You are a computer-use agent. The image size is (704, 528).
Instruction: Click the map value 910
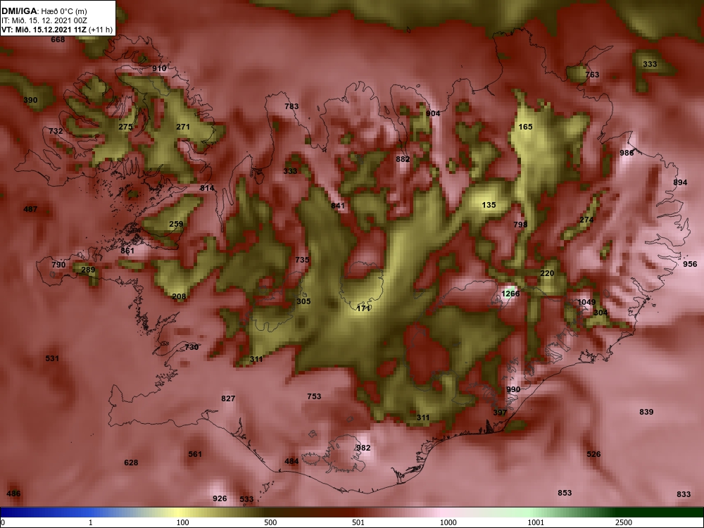pyautogui.click(x=159, y=68)
